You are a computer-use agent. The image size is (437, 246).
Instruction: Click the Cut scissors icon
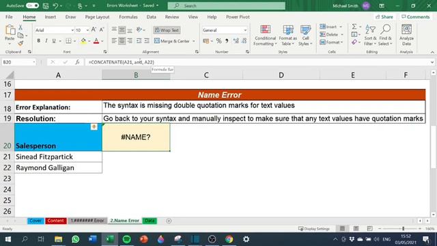[x=20, y=27]
